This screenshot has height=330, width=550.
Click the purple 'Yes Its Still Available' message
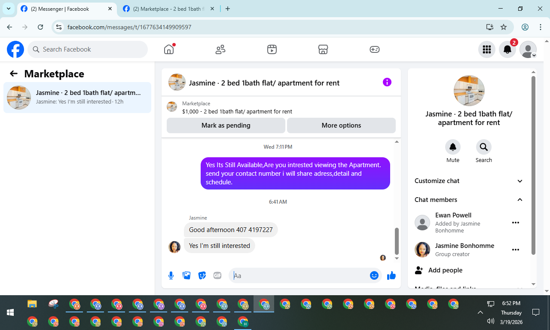295,173
